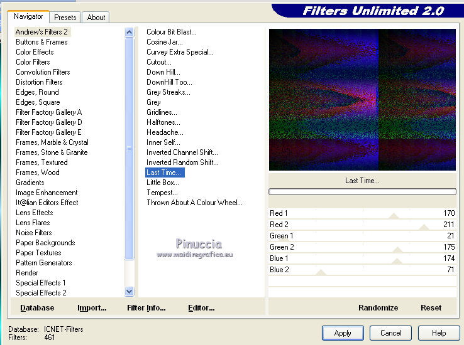Select Buttons & Frames category
Screen dimensions: 464x345
(41, 42)
